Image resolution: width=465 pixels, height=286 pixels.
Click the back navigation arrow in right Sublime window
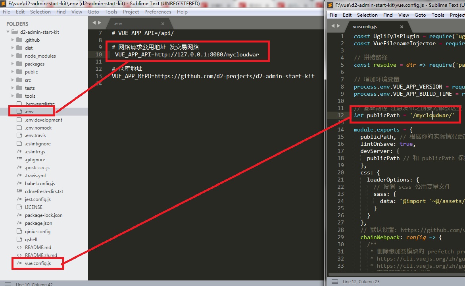click(x=333, y=26)
